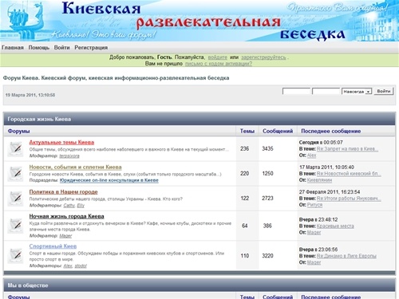Open Актуальные темы Киева forum
The height and width of the screenshot is (299, 399).
pyautogui.click(x=61, y=142)
